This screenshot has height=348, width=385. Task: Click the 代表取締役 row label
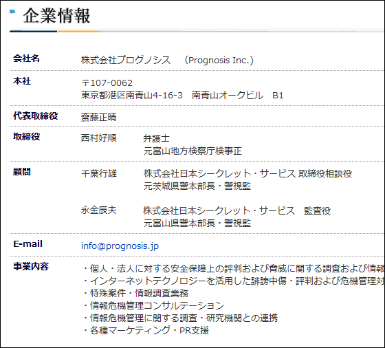[35, 116]
